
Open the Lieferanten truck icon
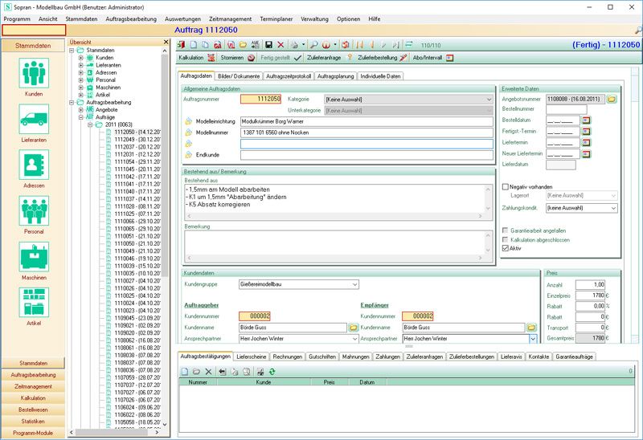34,119
